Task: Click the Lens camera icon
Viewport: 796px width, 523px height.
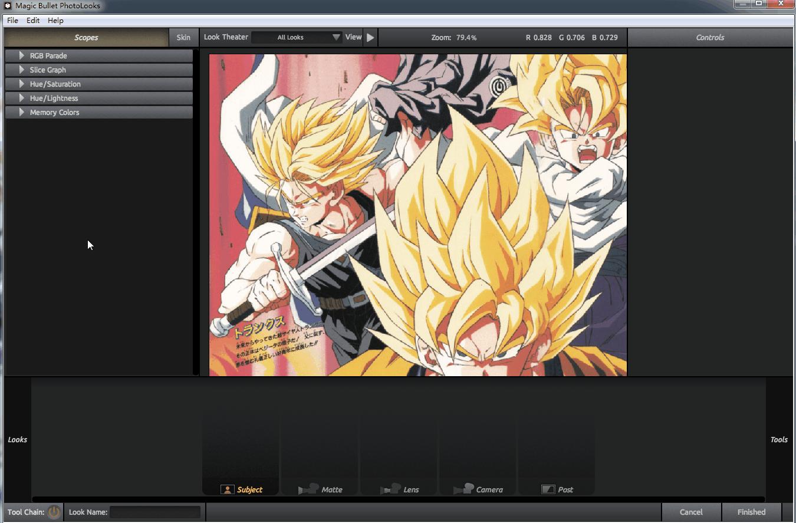Action: [390, 489]
